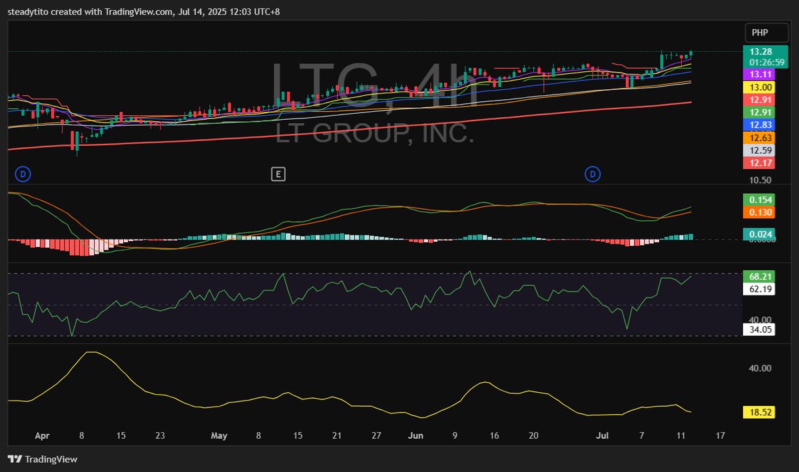Click the 40.00 label in the bottom indicator pane

760,368
